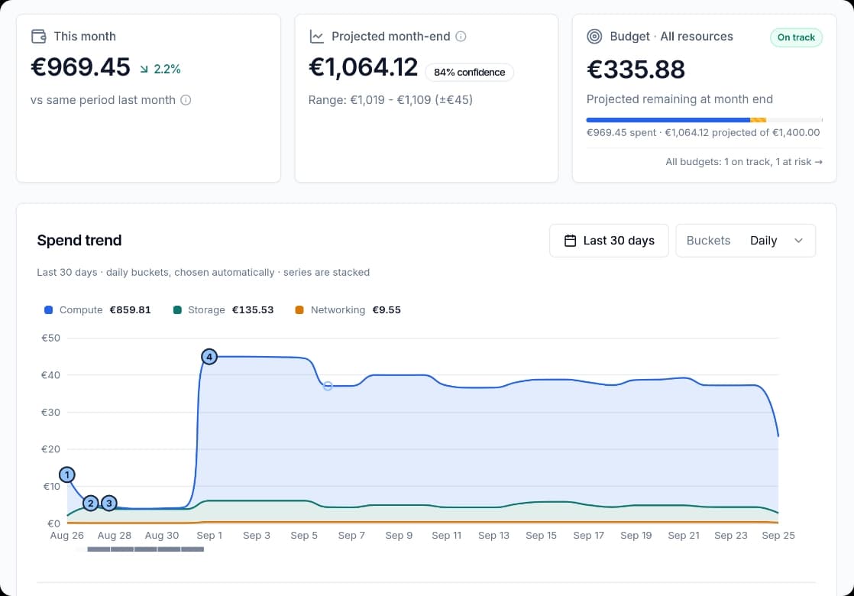Click chart annotation marker 3
Image resolution: width=854 pixels, height=596 pixels.
click(109, 504)
